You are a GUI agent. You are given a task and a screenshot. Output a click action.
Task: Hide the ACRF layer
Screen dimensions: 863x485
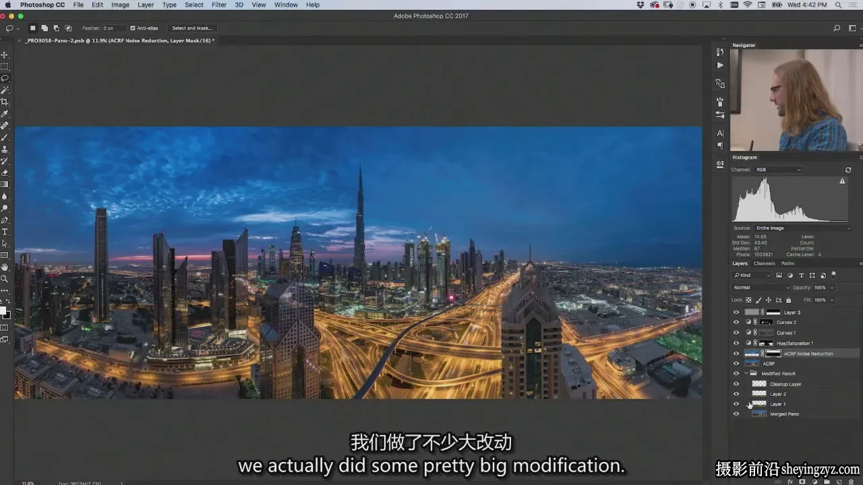(x=736, y=364)
